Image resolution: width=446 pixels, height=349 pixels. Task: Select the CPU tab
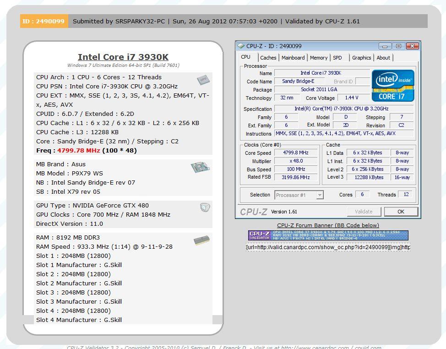[246, 57]
